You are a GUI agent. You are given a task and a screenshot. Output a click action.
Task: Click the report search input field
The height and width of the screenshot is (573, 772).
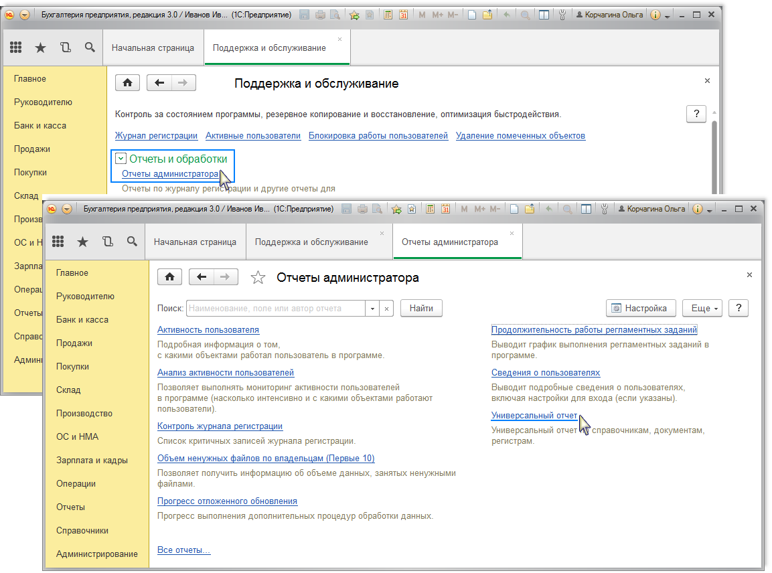276,309
